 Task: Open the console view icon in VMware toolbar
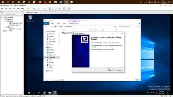(x=64, y=9)
